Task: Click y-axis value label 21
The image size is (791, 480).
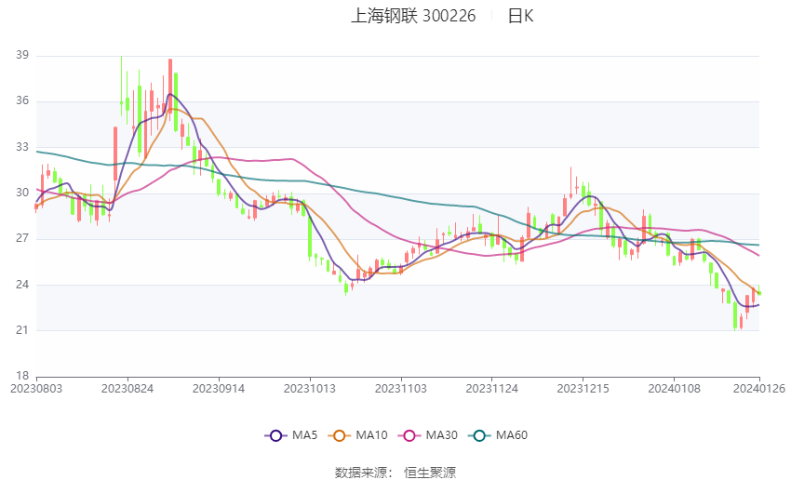Action: tap(22, 330)
